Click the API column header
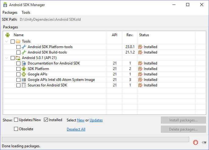 click(x=115, y=35)
